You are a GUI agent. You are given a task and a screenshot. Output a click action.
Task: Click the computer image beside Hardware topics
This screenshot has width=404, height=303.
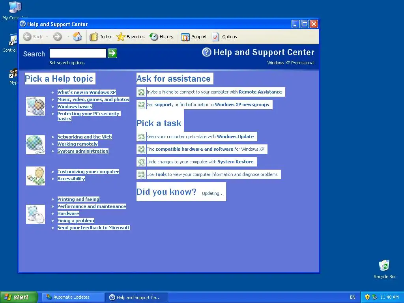click(36, 214)
